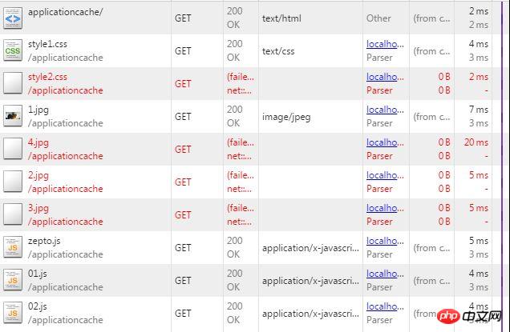The width and height of the screenshot is (510, 332).
Task: Click the JS file icon for 02.js
Action: [13, 313]
